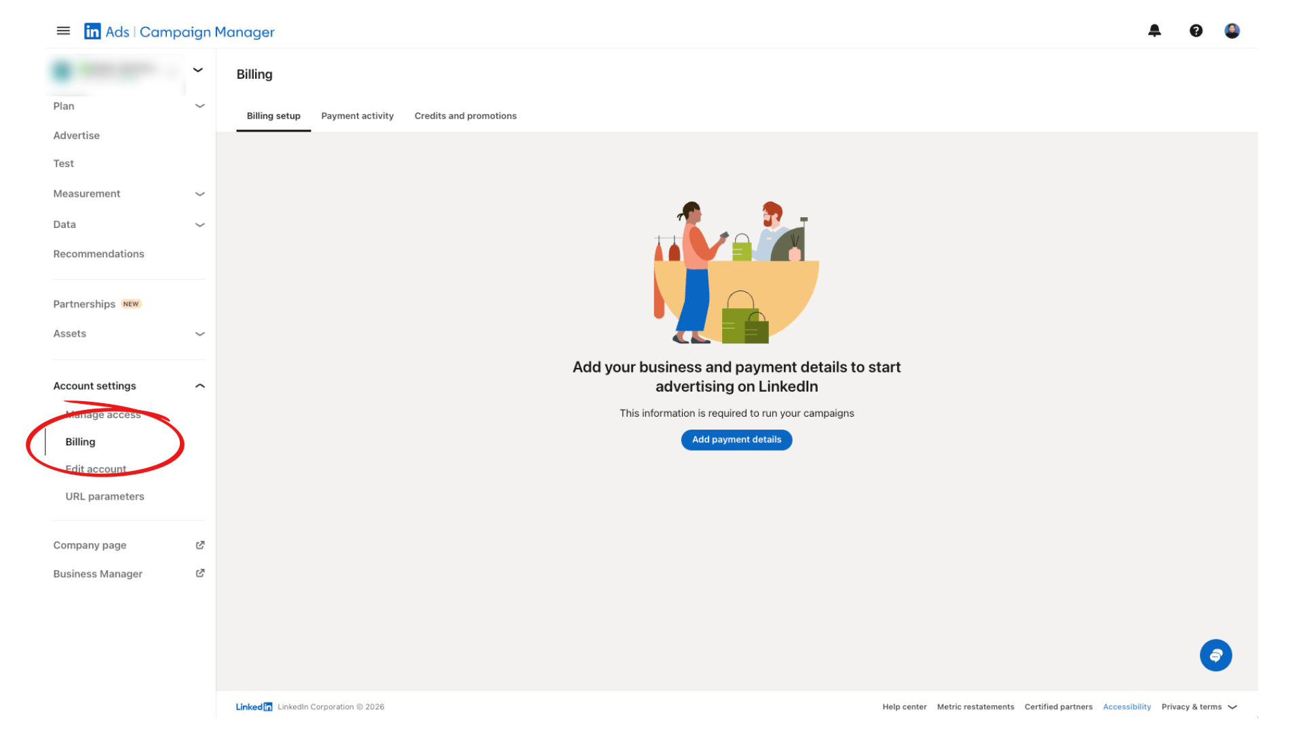Click the LinkedIn Ads logo

(x=179, y=32)
